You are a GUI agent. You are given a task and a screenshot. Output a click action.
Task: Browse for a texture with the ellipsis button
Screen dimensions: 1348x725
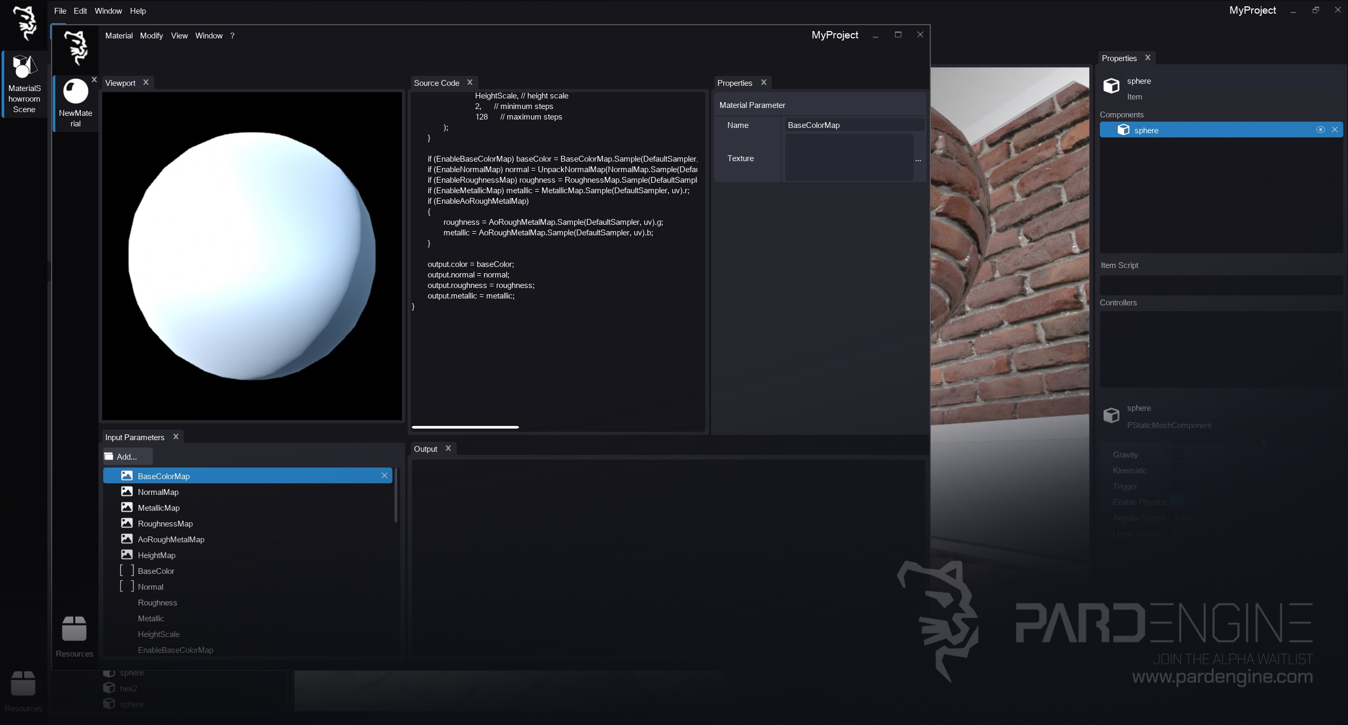(x=918, y=158)
